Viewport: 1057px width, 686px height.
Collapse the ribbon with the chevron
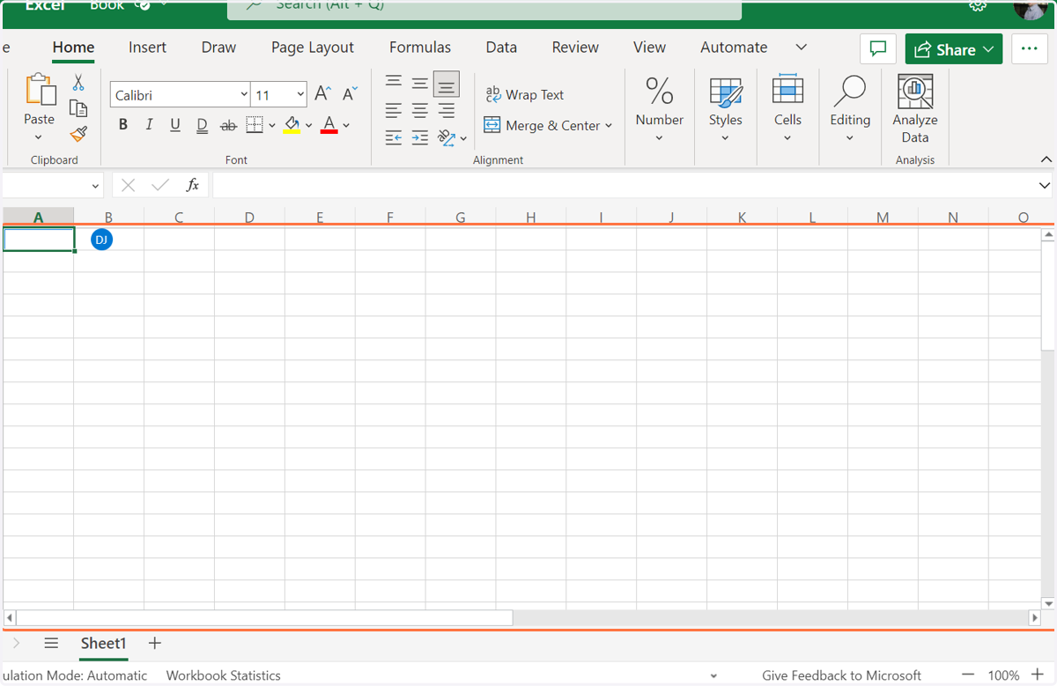point(1046,159)
